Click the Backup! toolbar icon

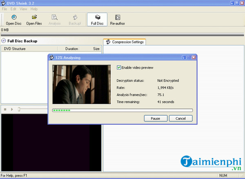(75, 20)
